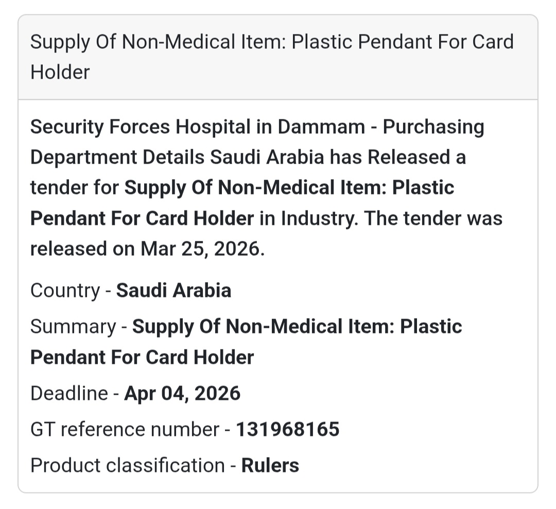Click the "Country" field label

65,291
